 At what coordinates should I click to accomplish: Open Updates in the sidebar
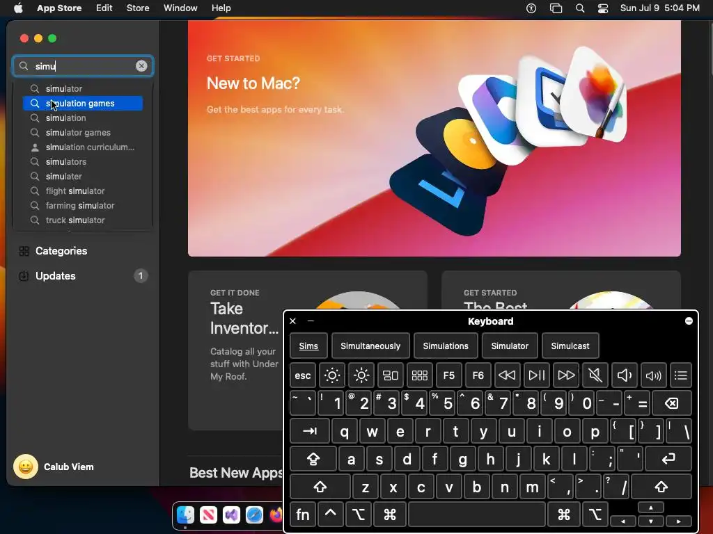pos(83,275)
